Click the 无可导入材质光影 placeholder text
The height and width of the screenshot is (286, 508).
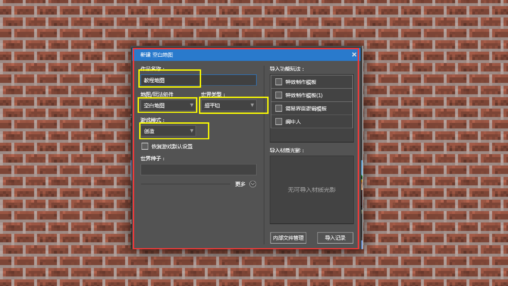(x=312, y=190)
